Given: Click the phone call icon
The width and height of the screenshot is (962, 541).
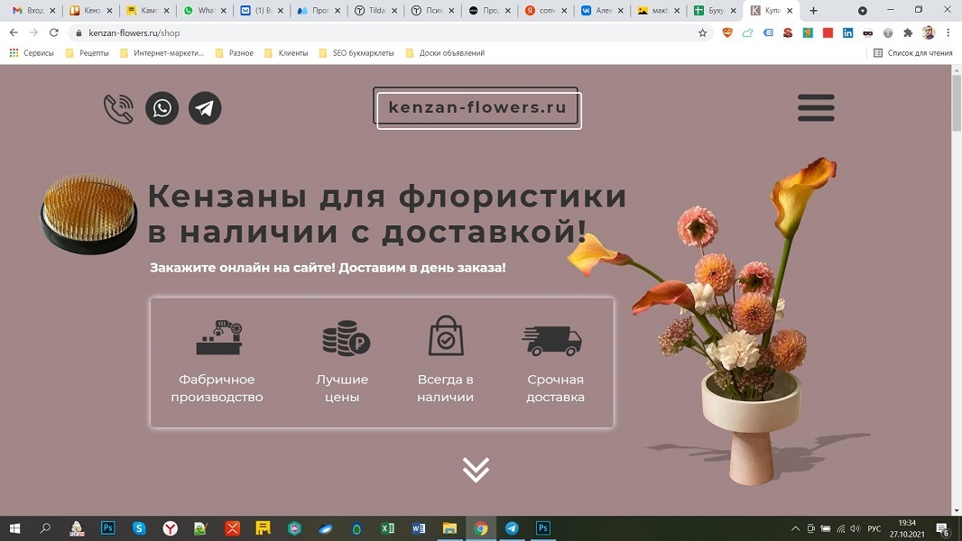Looking at the screenshot, I should (x=118, y=108).
